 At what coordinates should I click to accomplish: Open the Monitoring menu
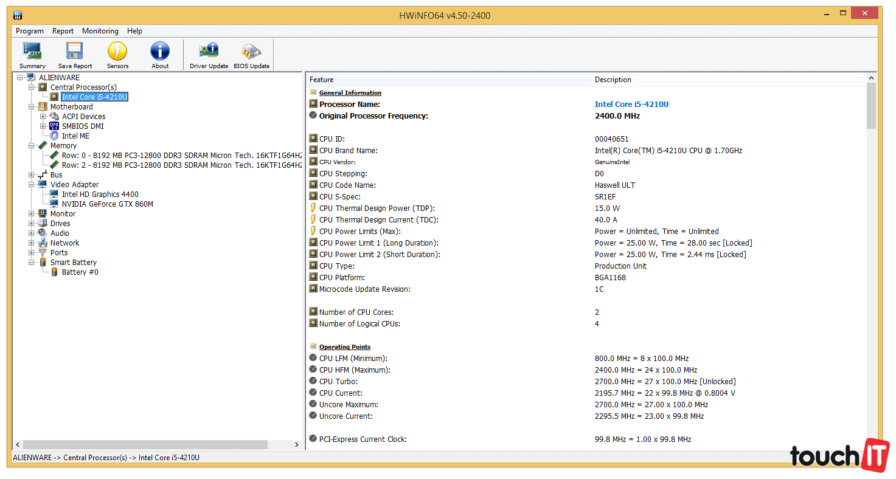point(100,31)
